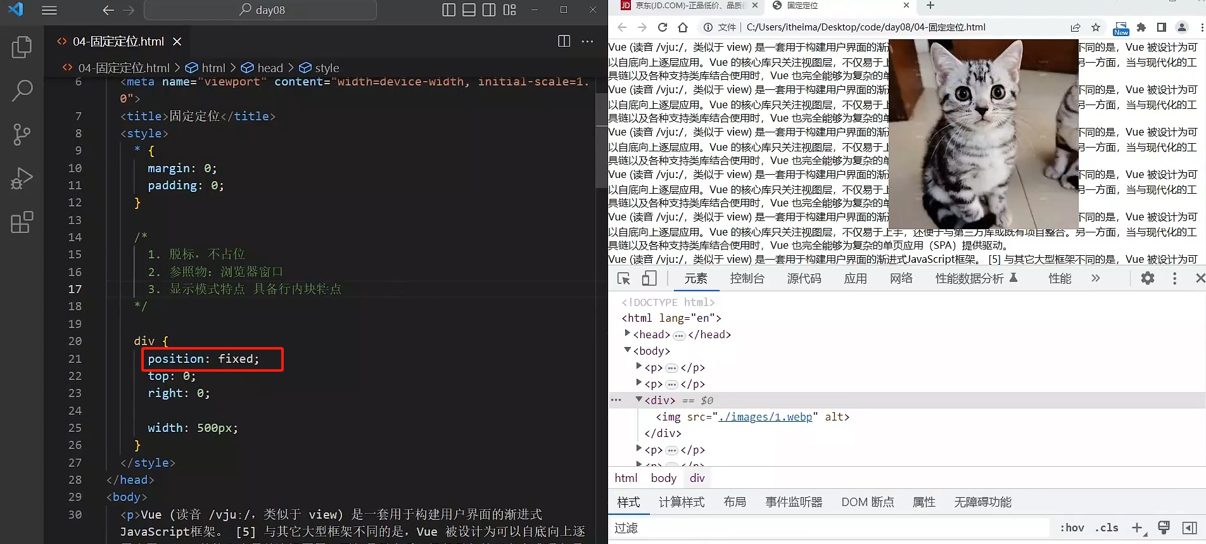The width and height of the screenshot is (1206, 544).
Task: Switch to DevTools 性能 tab
Action: tap(1060, 279)
